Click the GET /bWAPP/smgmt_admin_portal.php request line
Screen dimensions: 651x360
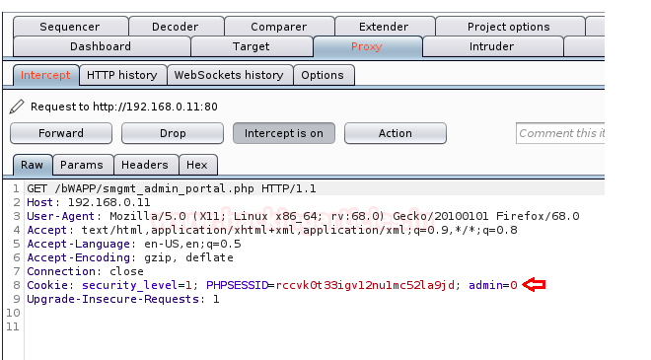[172, 189]
